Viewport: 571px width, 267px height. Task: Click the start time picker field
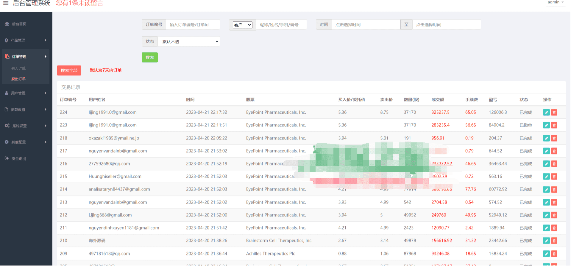(366, 25)
